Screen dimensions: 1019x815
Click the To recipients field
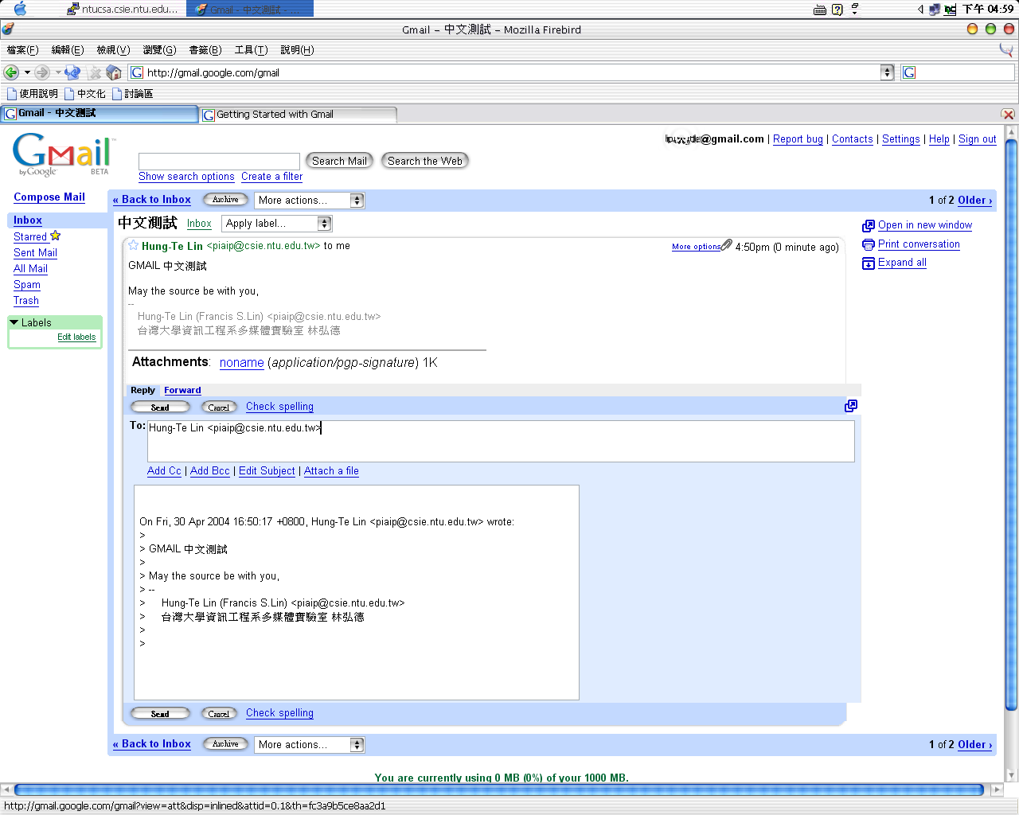[501, 441]
